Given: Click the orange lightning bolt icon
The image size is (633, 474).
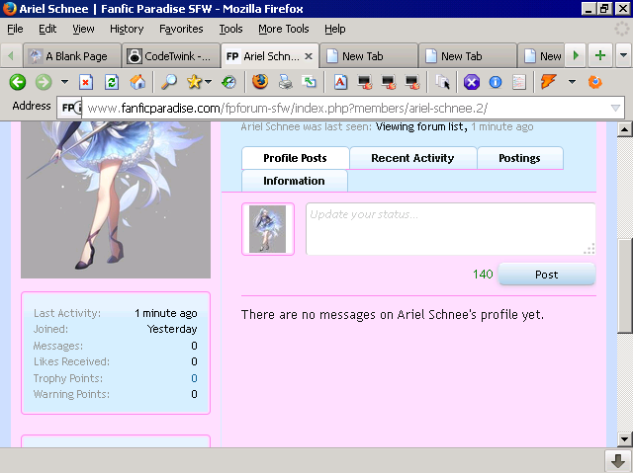Looking at the screenshot, I should tap(548, 82).
